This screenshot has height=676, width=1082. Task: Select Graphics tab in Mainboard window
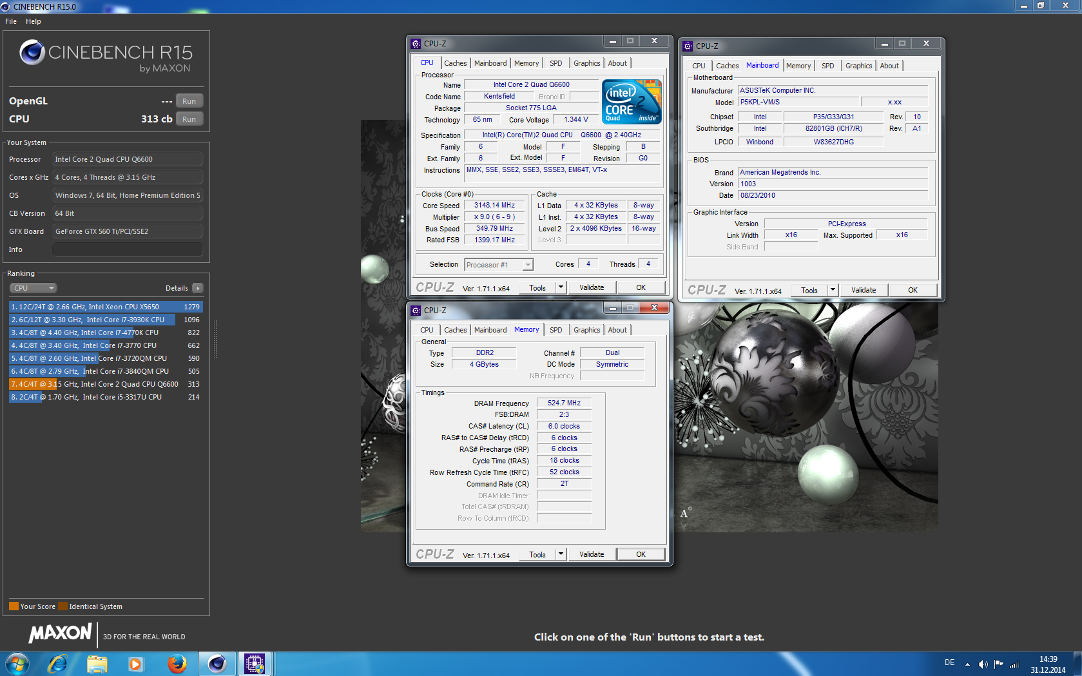click(859, 66)
